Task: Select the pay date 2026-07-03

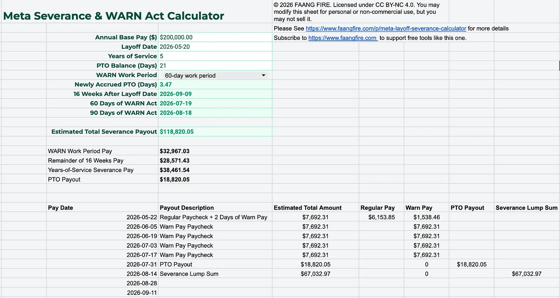Action: coord(142,245)
